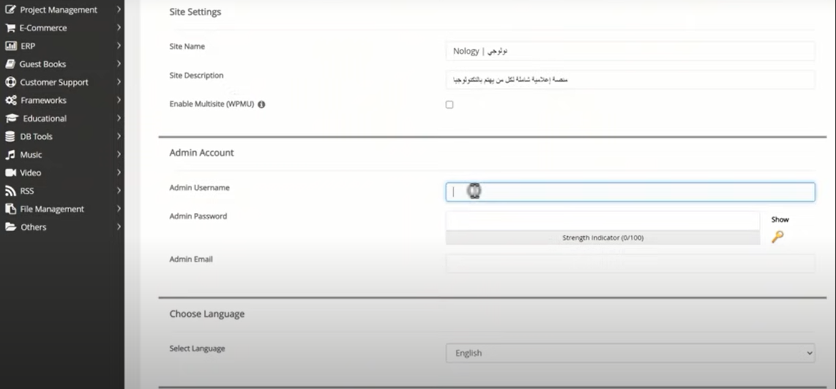Show the admin password
The width and height of the screenshot is (836, 389).
click(x=780, y=219)
